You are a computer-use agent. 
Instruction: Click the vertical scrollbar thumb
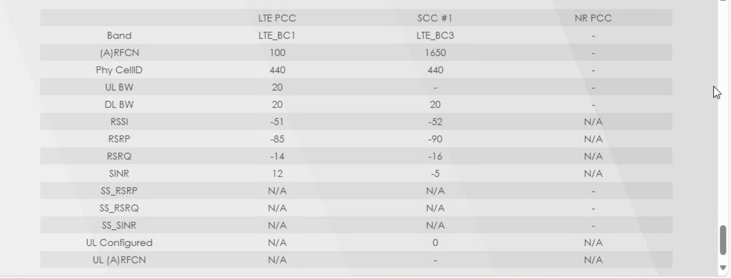click(x=723, y=240)
